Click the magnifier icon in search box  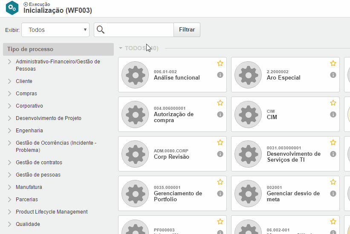(101, 30)
